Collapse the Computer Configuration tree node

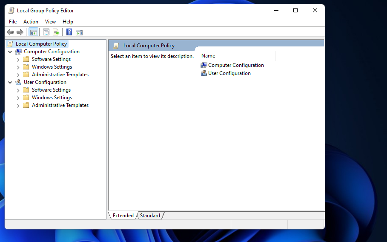(10, 52)
